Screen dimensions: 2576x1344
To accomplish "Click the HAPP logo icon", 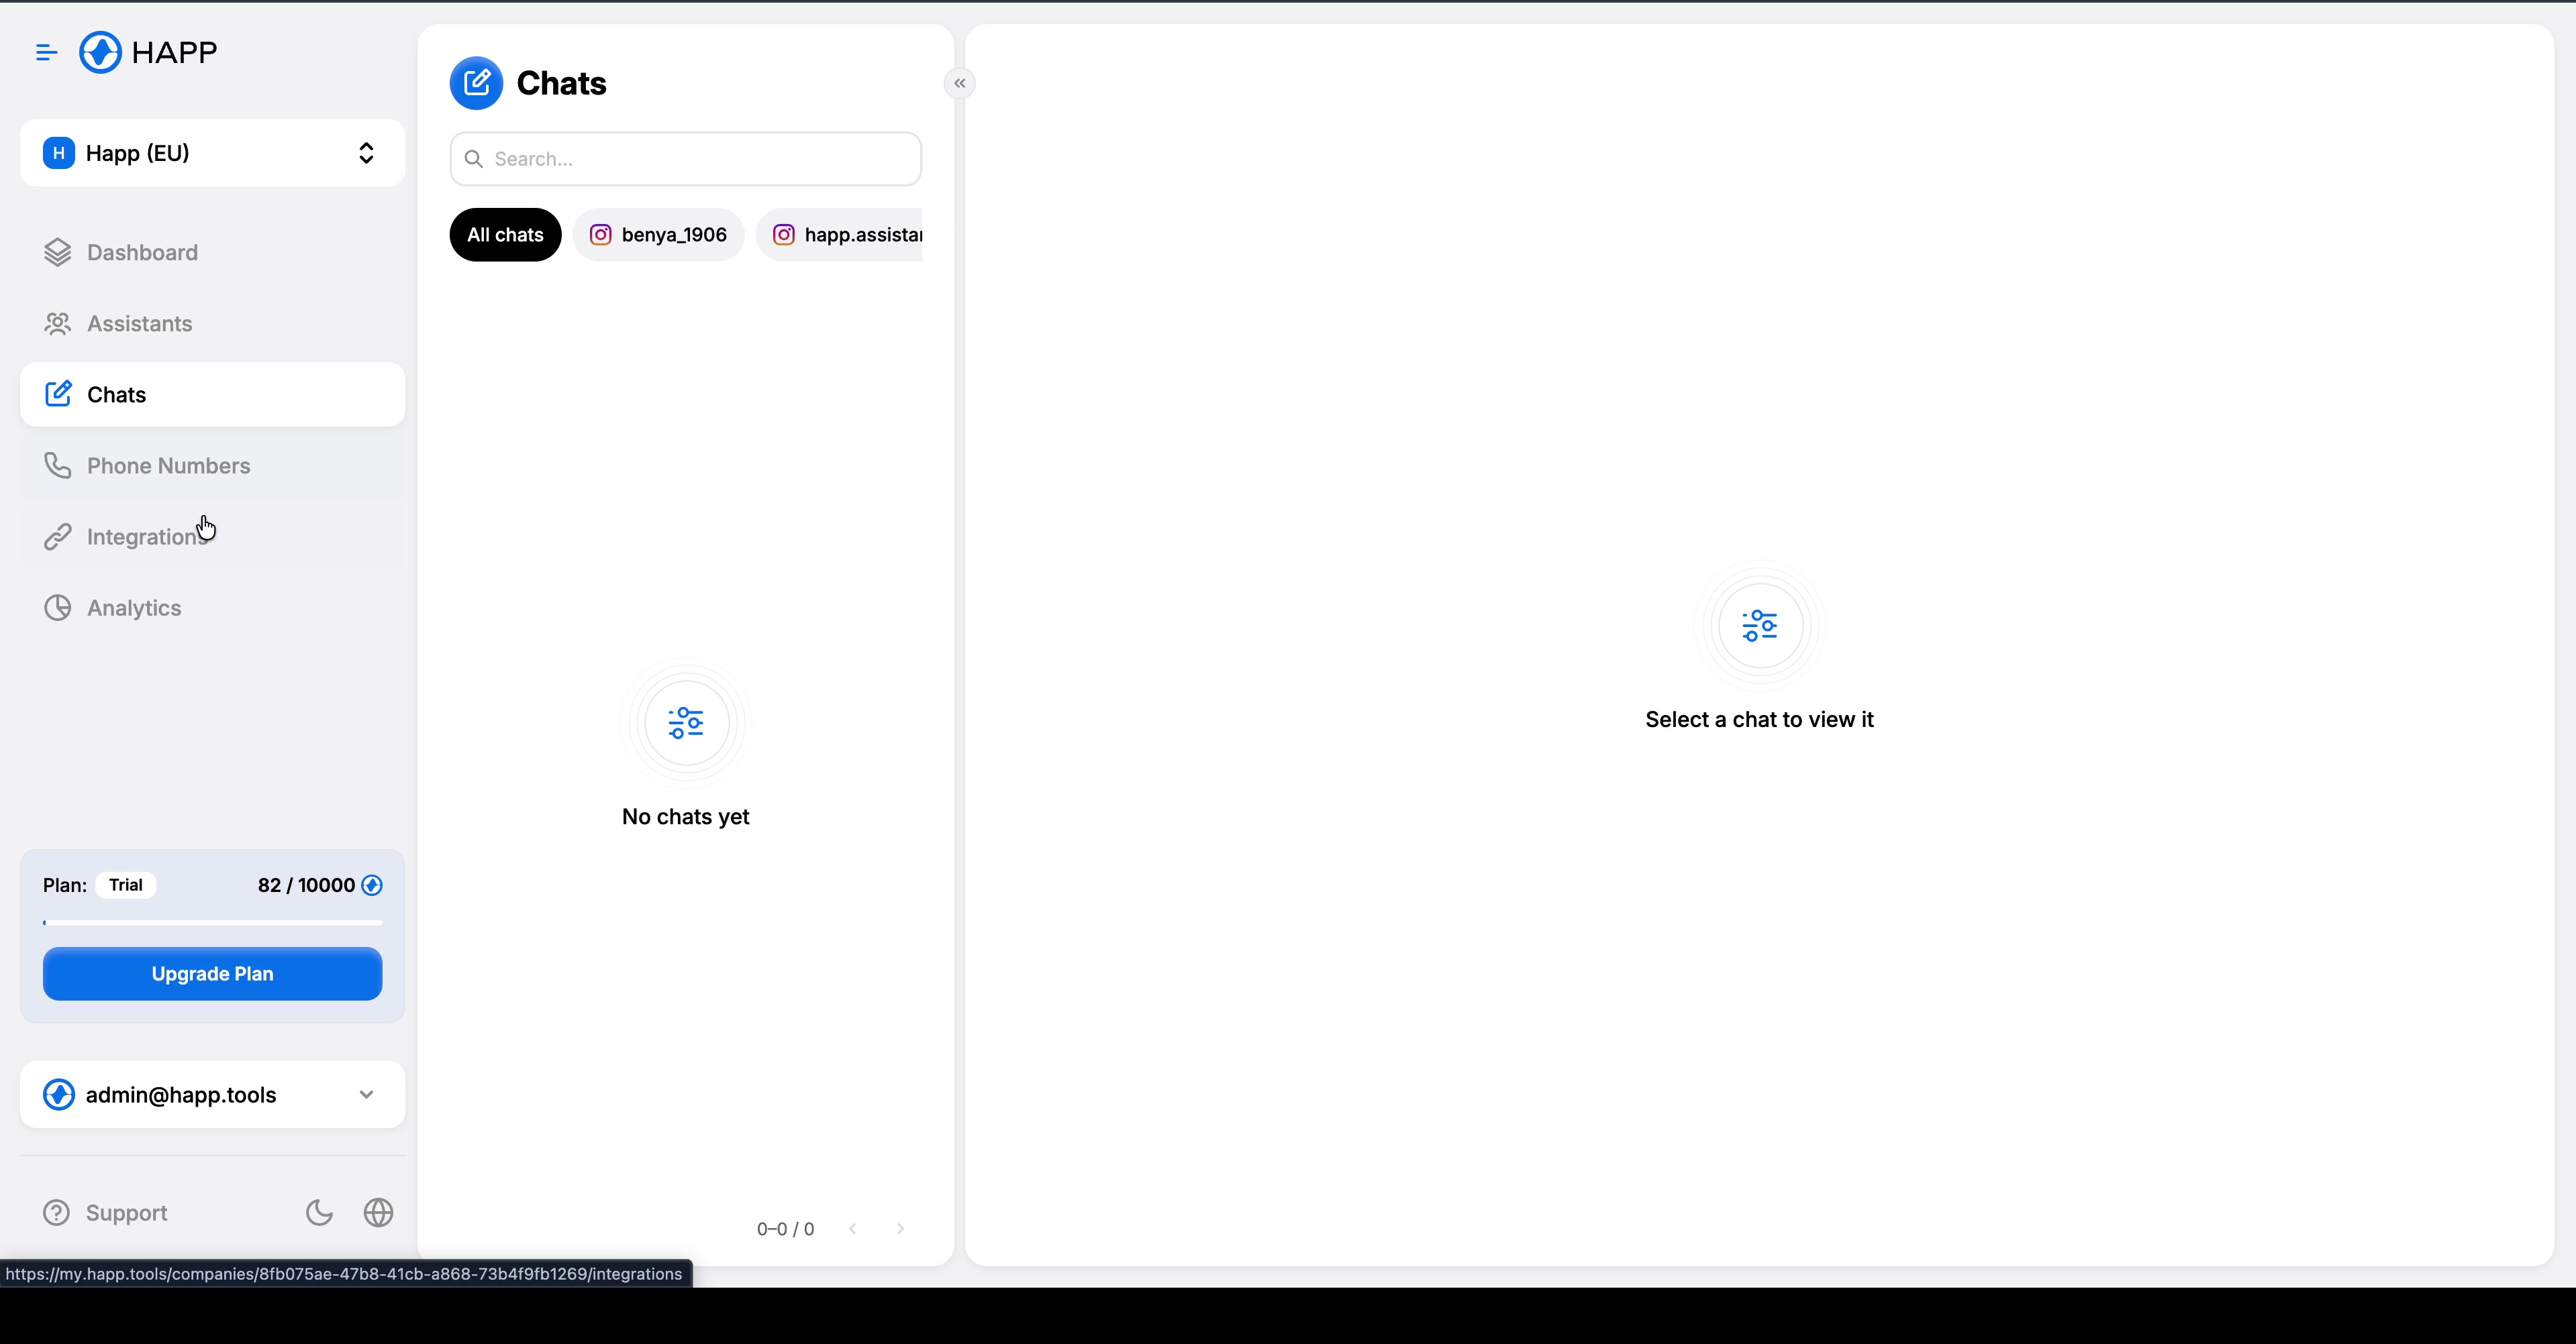I will (x=100, y=52).
